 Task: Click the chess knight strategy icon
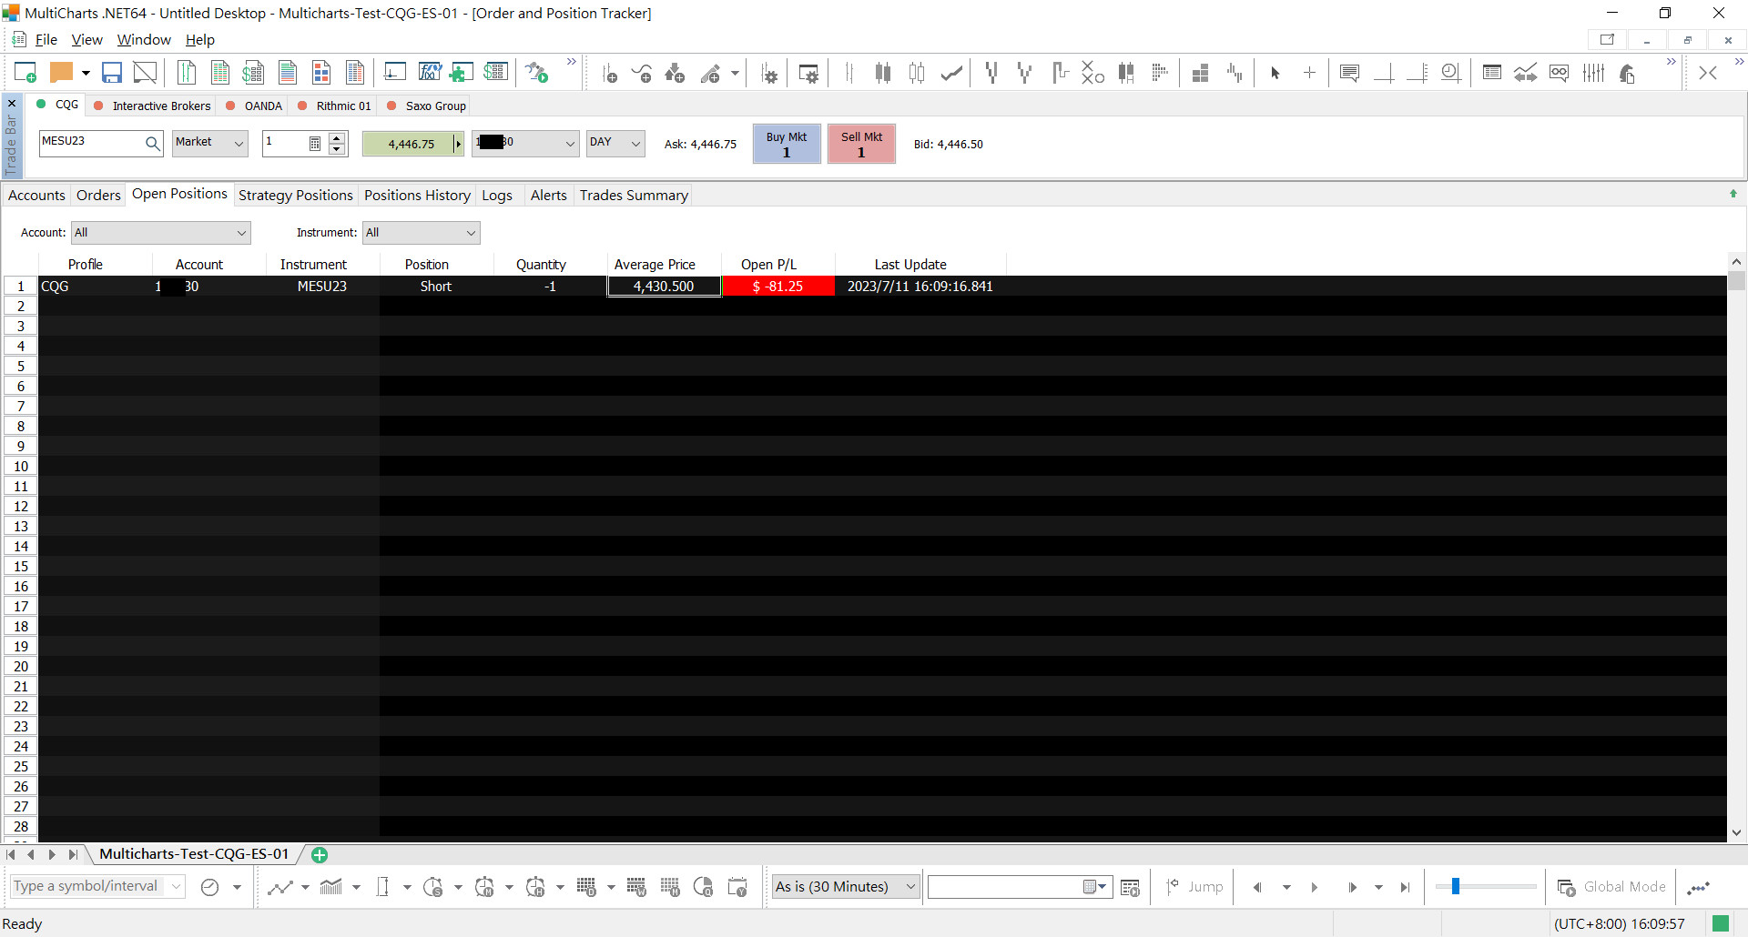tap(1628, 74)
